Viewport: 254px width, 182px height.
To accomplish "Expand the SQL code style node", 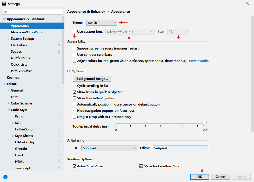I will pos(12,123).
